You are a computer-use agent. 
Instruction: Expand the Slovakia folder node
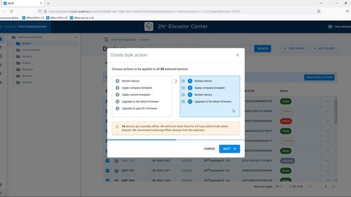click(x=14, y=76)
